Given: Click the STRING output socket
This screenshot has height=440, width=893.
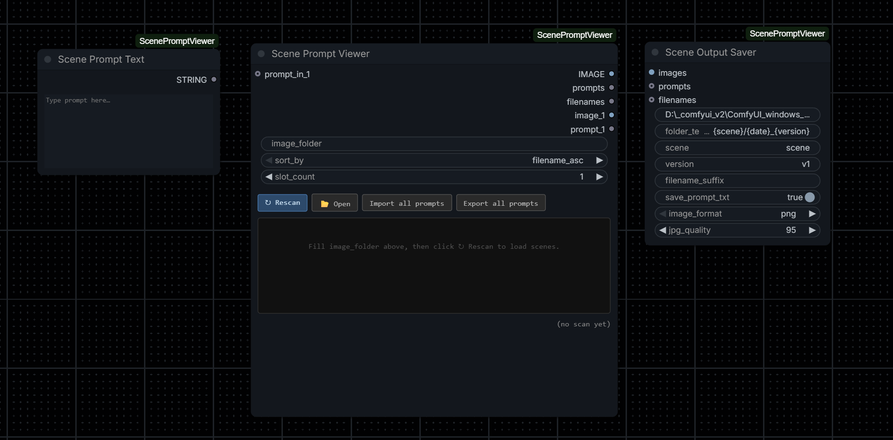Looking at the screenshot, I should (214, 79).
